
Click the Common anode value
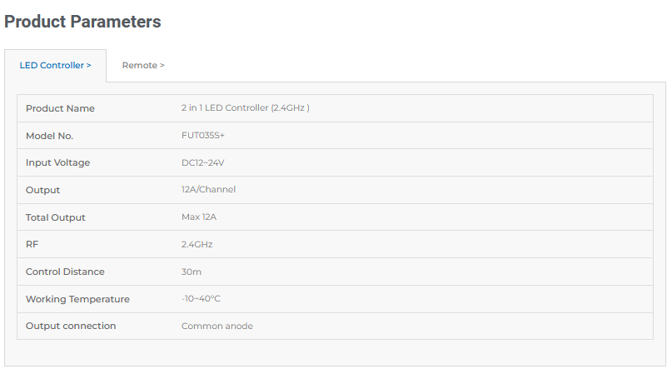point(217,327)
